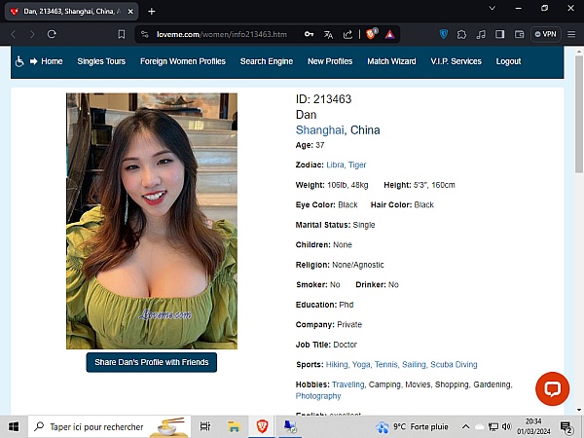Click the ID: 213463 text
Screen dimensions: 584x438
[324, 99]
